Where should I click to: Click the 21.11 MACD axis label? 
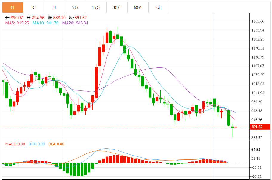[256, 159]
